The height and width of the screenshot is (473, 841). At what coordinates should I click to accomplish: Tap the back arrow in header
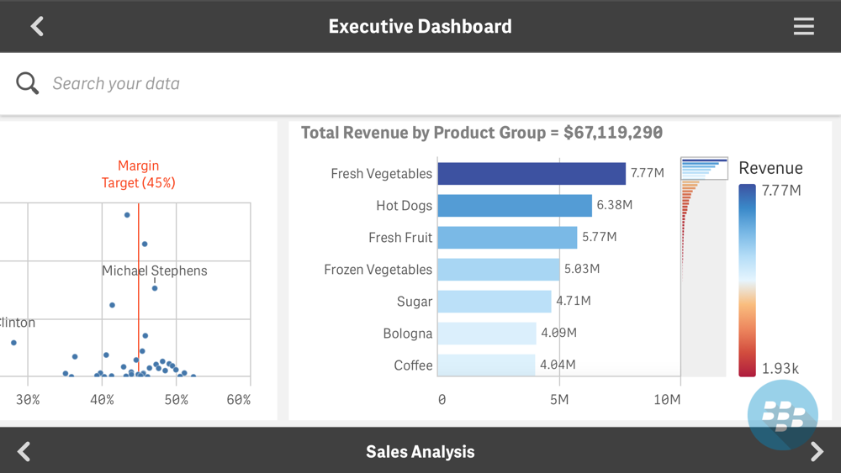[37, 26]
